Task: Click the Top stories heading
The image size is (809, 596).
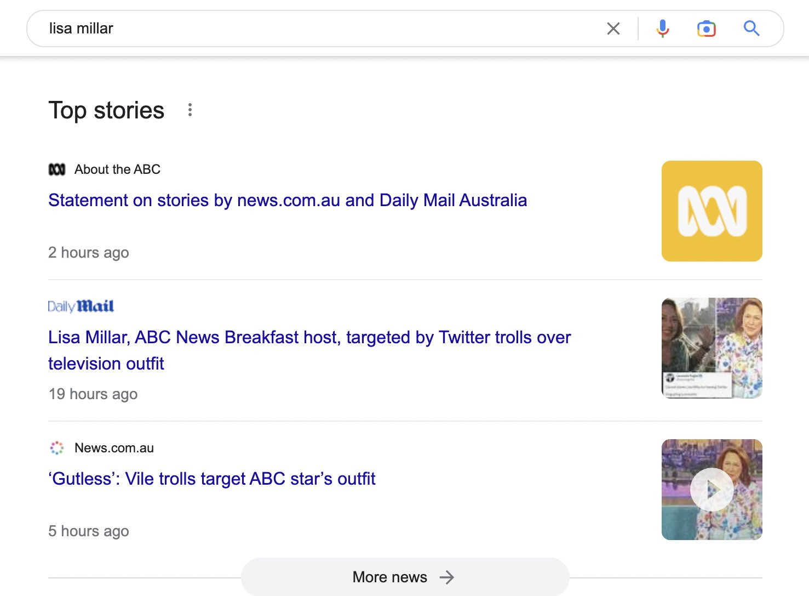Action: [x=106, y=110]
